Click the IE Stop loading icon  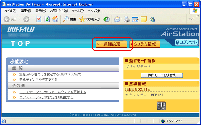pos(39,19)
